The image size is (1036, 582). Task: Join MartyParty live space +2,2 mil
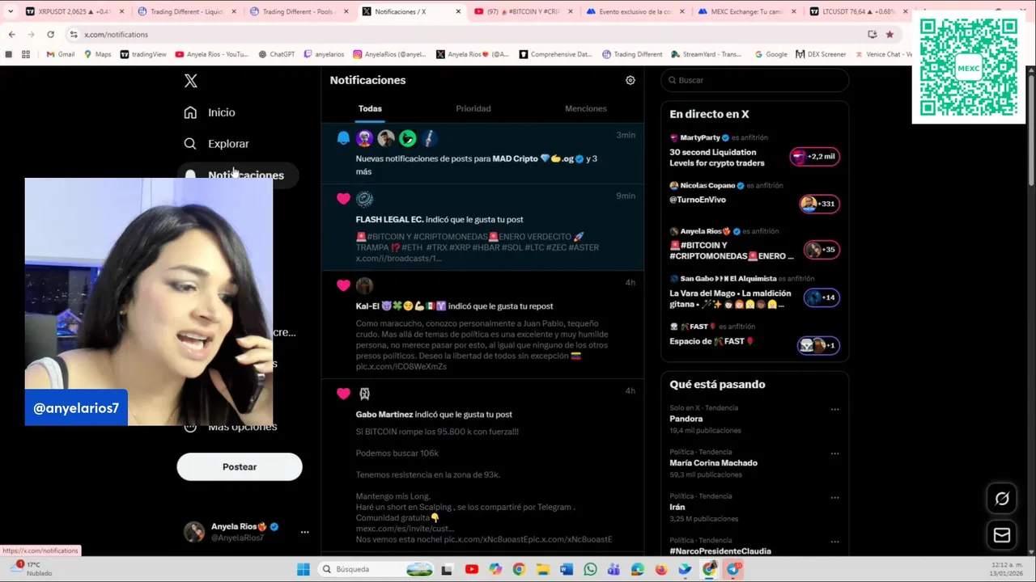pyautogui.click(x=816, y=157)
